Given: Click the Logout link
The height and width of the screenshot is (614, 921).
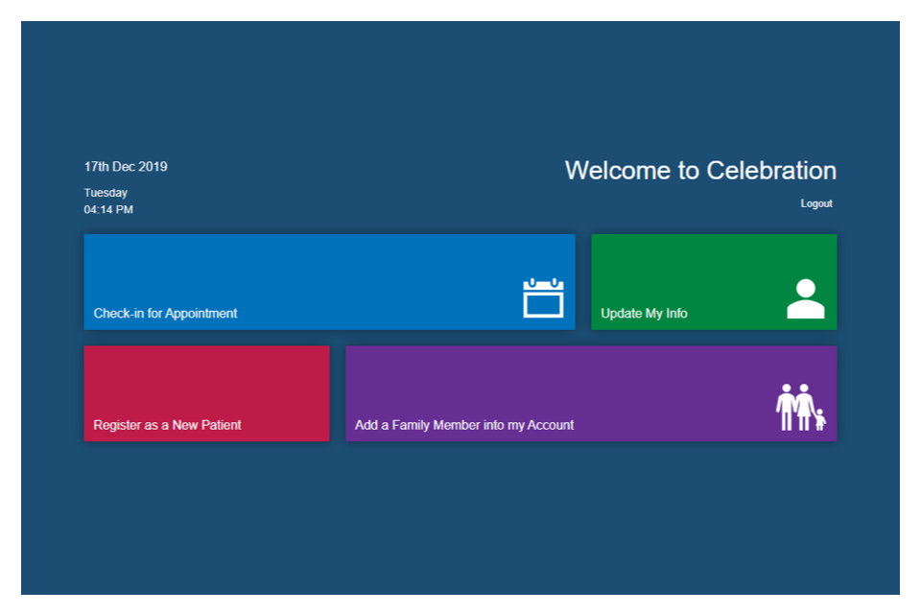Looking at the screenshot, I should 816,202.
